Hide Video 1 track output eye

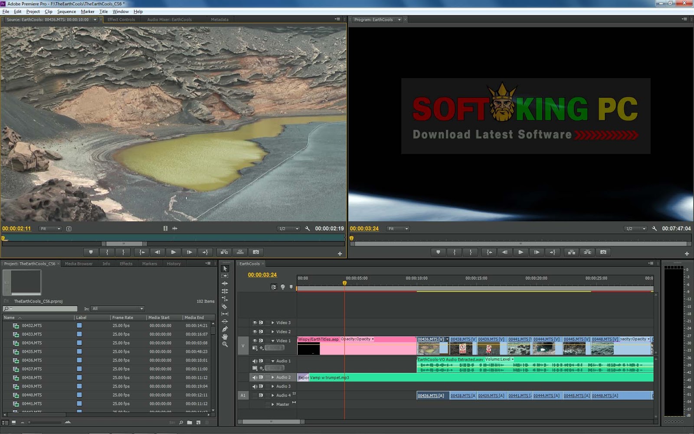pos(255,341)
